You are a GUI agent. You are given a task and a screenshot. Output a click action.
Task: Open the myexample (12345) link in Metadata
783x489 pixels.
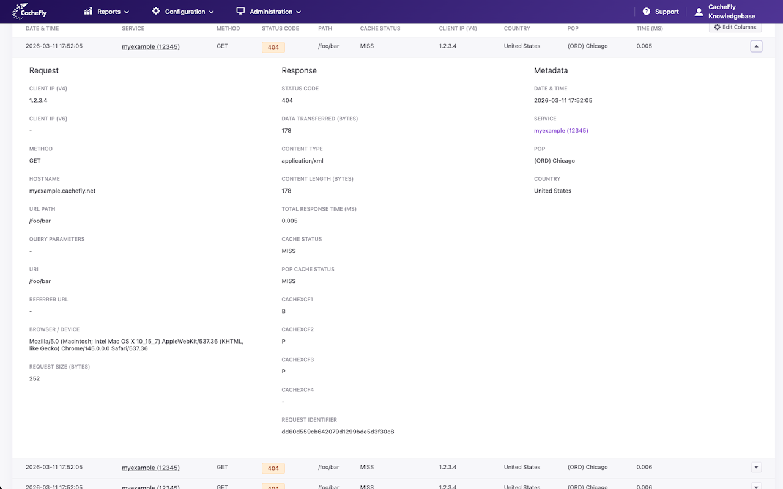coord(561,130)
